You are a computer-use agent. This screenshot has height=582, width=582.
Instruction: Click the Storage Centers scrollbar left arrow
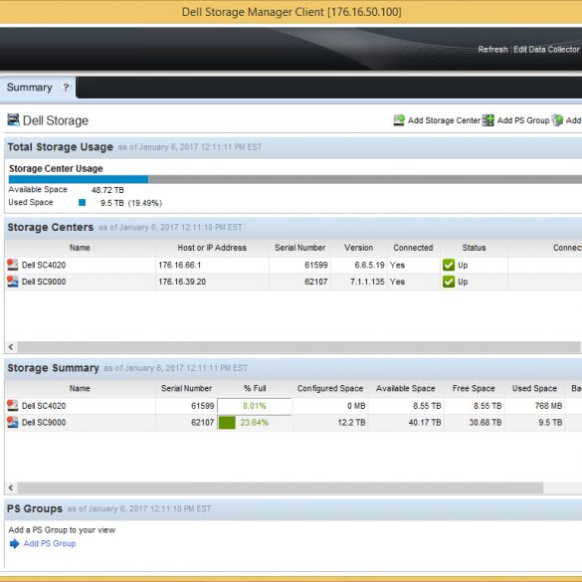[11, 346]
